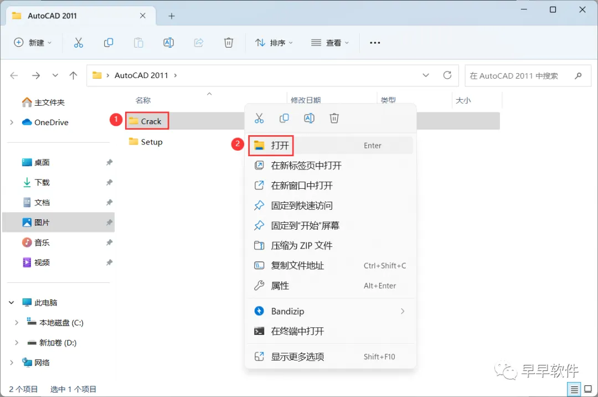Select 打开 (Open) in the context menu
This screenshot has height=397, width=598.
[x=330, y=145]
